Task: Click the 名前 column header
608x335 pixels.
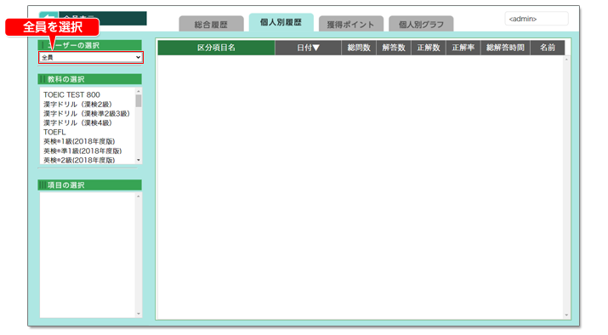Action: pyautogui.click(x=548, y=48)
